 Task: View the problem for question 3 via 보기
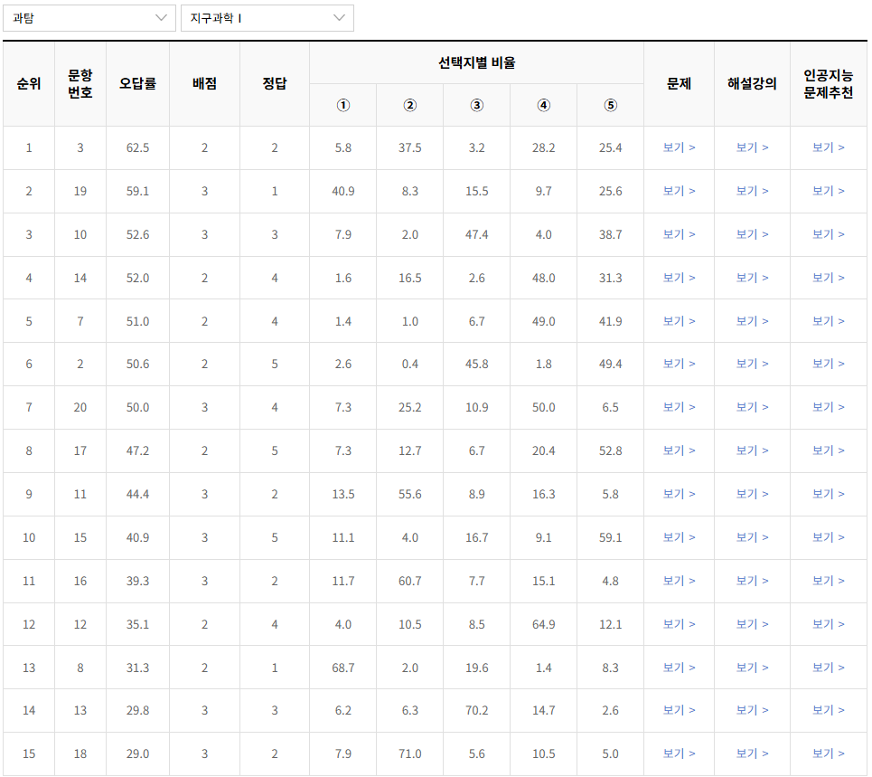(x=679, y=147)
